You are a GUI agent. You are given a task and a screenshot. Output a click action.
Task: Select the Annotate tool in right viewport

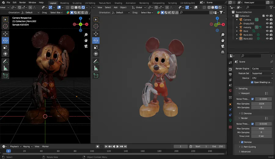pos(96,61)
